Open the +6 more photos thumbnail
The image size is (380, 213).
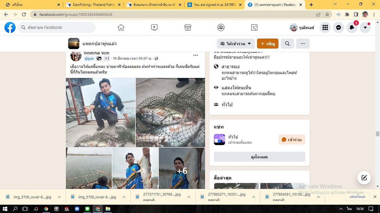tap(182, 168)
